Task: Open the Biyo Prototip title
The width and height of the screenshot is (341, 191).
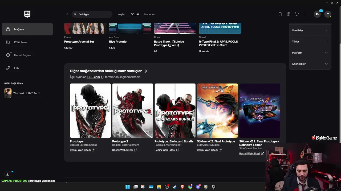Action: pos(118,42)
